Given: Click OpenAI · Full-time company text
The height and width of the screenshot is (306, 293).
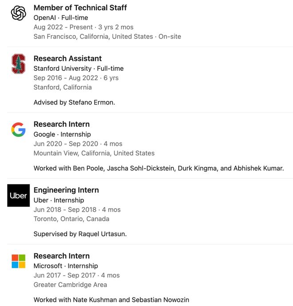Looking at the screenshot, I should [61, 18].
